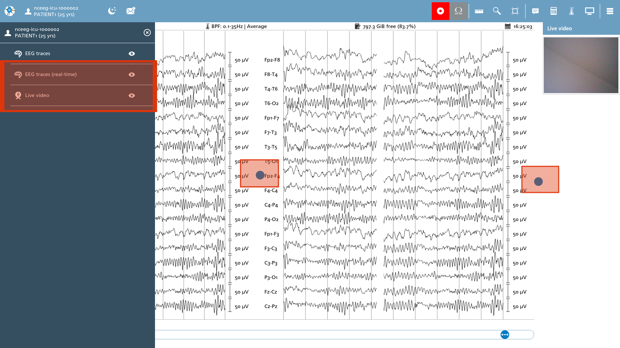Click the red record button
The height and width of the screenshot is (348, 620).
[x=440, y=11]
